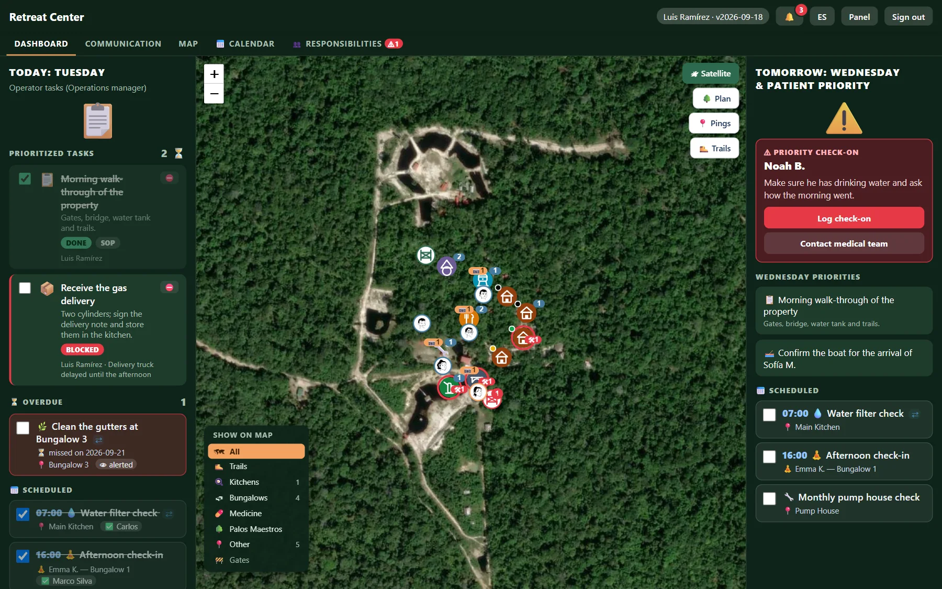Viewport: 942px width, 589px height.
Task: Filter map to Kitchens
Action: point(256,482)
